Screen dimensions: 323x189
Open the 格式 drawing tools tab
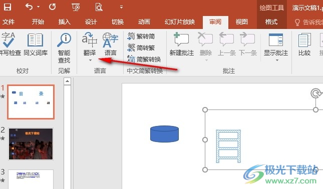pos(271,22)
